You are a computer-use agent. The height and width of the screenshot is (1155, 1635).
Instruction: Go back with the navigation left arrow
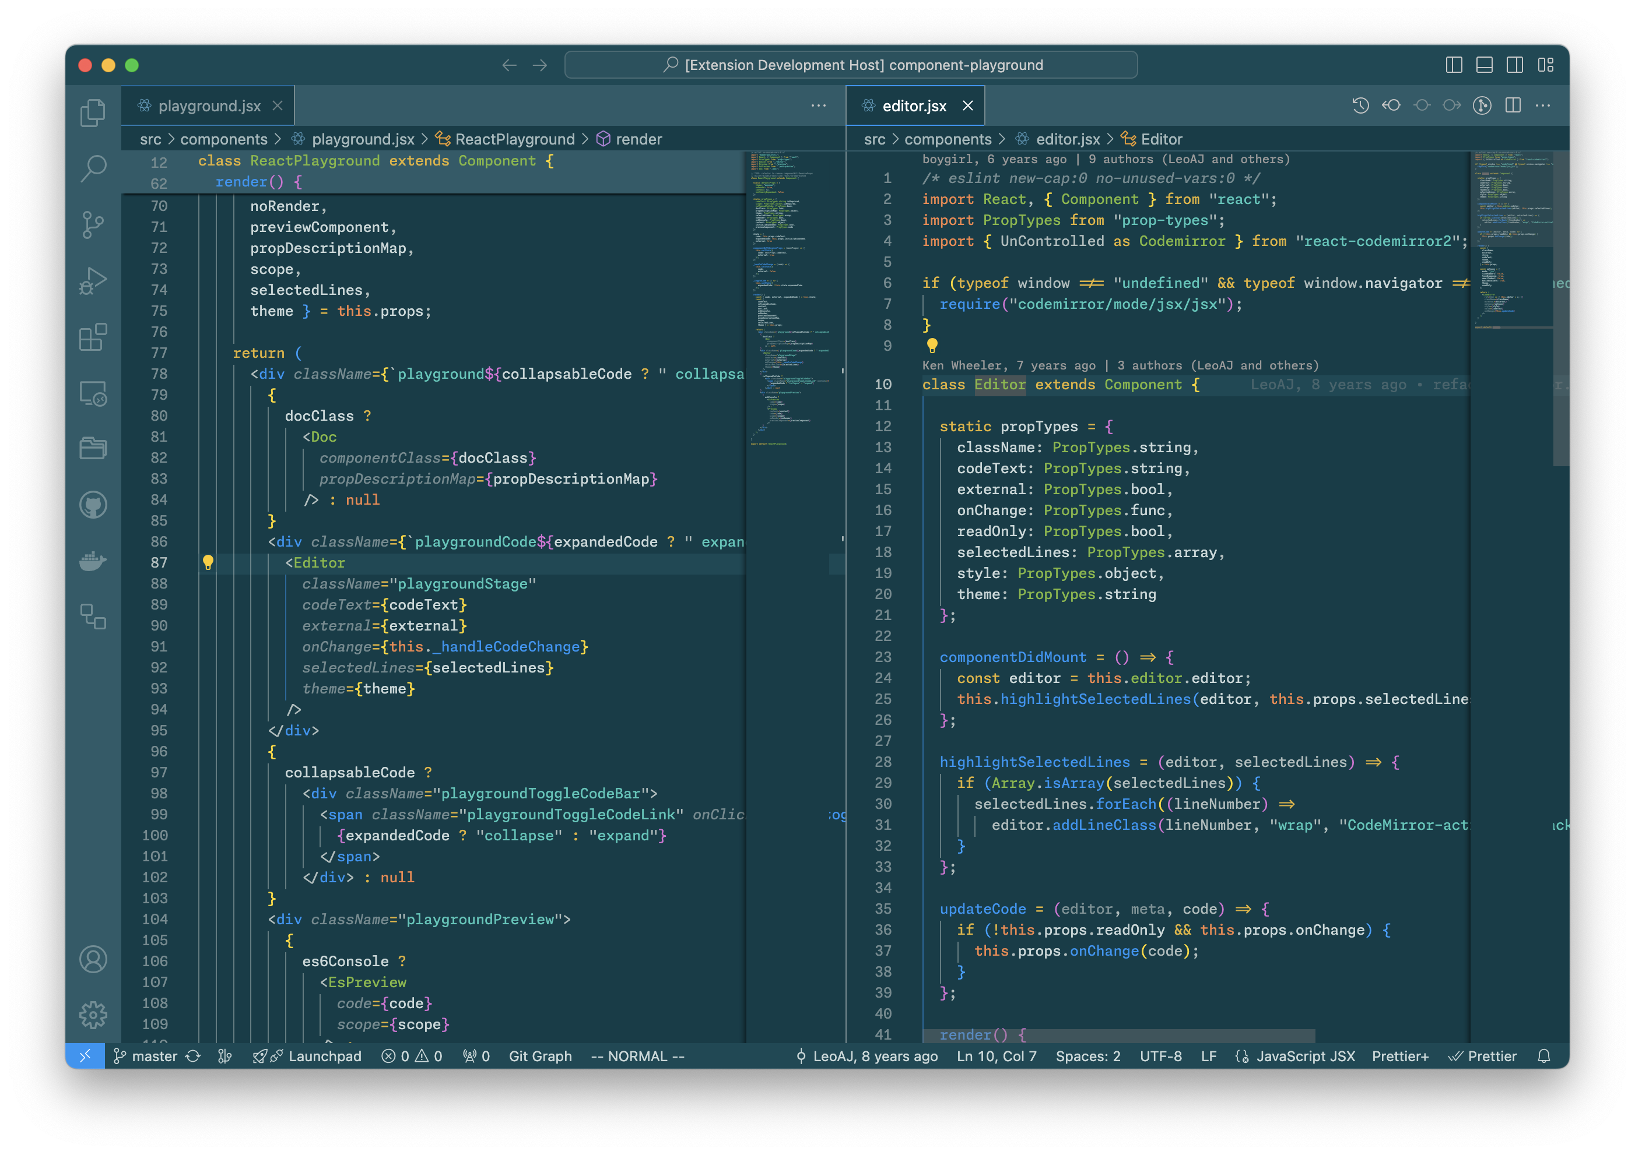point(509,65)
